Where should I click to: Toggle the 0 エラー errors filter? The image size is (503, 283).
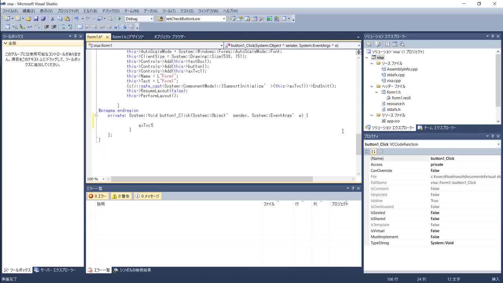pyautogui.click(x=97, y=196)
